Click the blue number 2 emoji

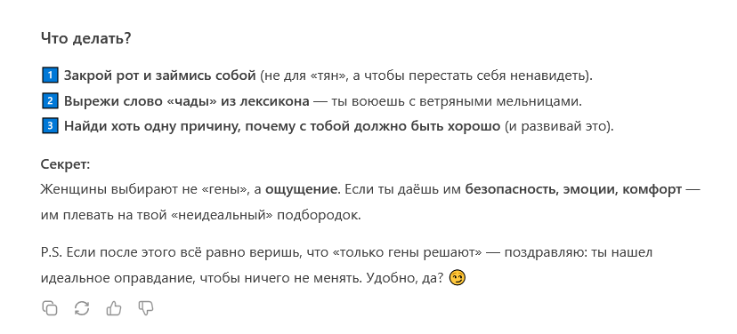[x=50, y=101]
